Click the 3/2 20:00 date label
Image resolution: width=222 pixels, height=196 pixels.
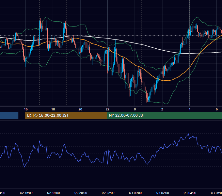click(80, 193)
